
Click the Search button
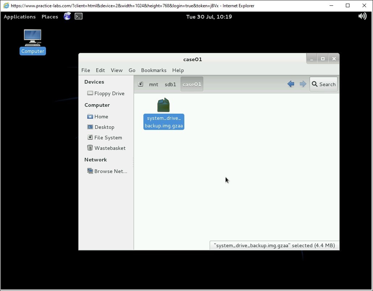[323, 84]
